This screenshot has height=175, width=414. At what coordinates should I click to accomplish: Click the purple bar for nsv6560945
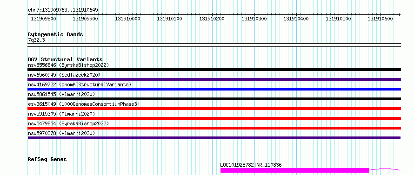[x=214, y=79]
